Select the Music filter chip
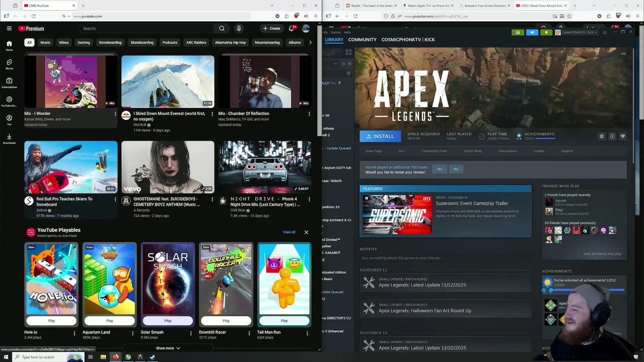 pyautogui.click(x=45, y=43)
